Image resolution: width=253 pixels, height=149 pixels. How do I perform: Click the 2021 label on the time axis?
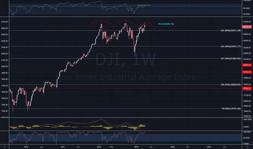209,147
